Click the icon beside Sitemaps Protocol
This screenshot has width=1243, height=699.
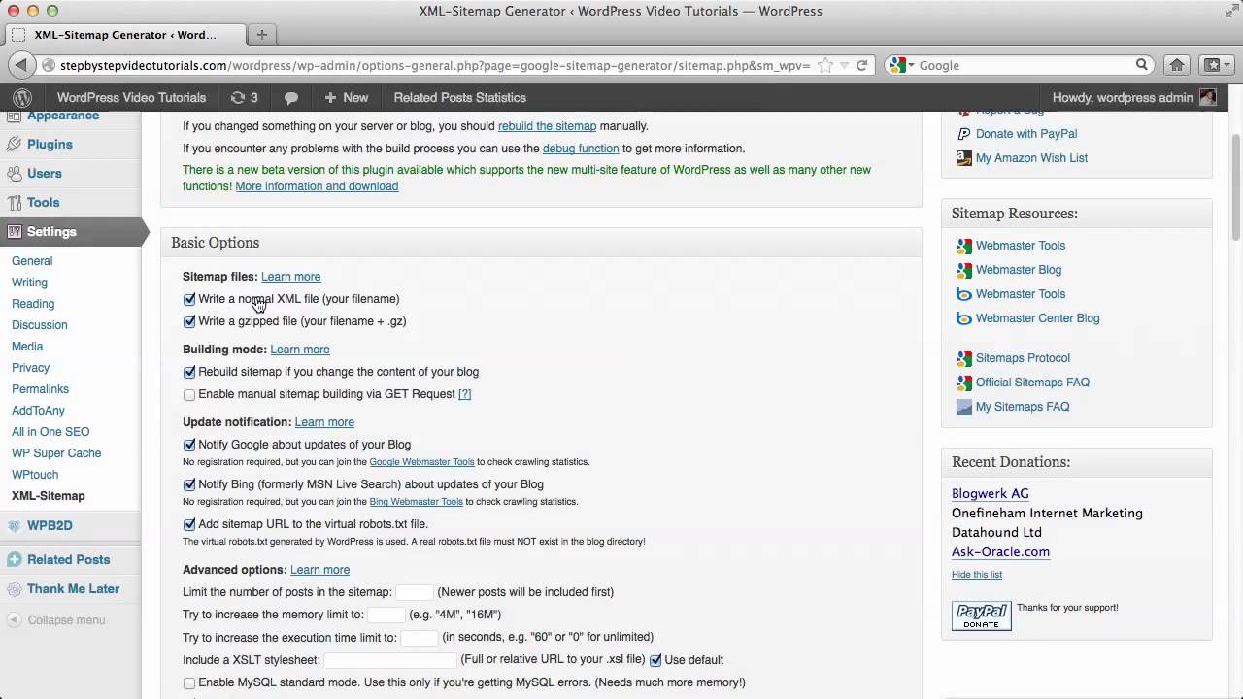[963, 358]
